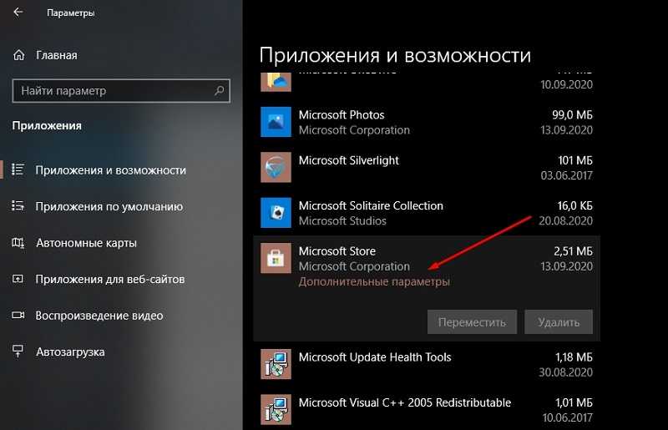Viewport: 668px width, 430px height.
Task: Click the Microsoft Silverlight app icon
Action: point(276,167)
